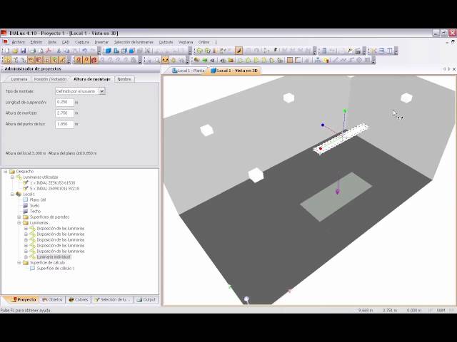Click the Cut scissors icon
457x342 pixels.
pyautogui.click(x=59, y=51)
